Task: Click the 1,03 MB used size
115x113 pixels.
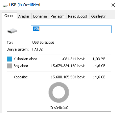Action: 99,59
